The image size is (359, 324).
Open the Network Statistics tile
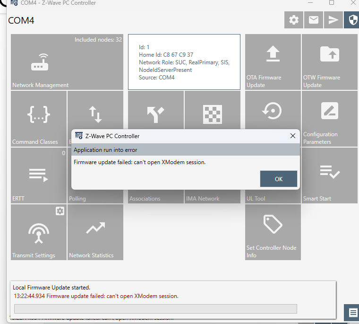click(95, 232)
